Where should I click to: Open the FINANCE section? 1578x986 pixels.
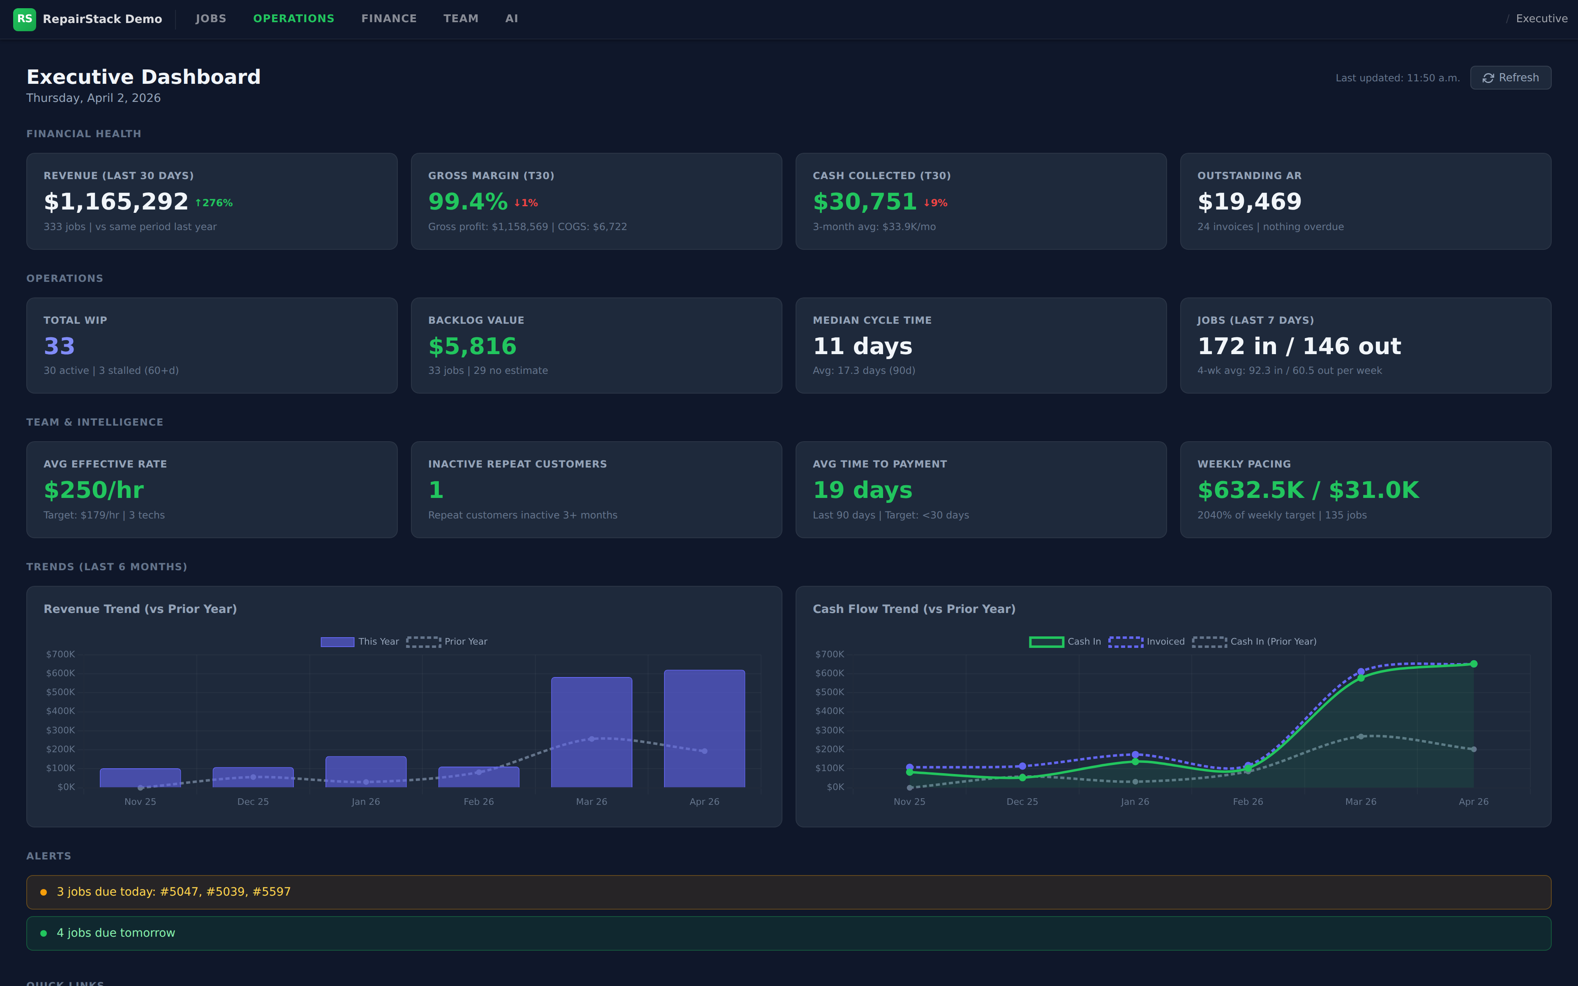(x=389, y=18)
